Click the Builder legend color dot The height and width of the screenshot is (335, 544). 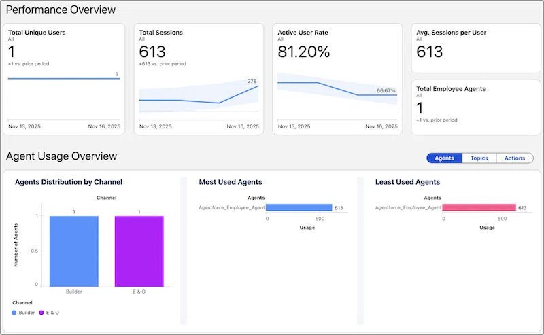(14, 313)
